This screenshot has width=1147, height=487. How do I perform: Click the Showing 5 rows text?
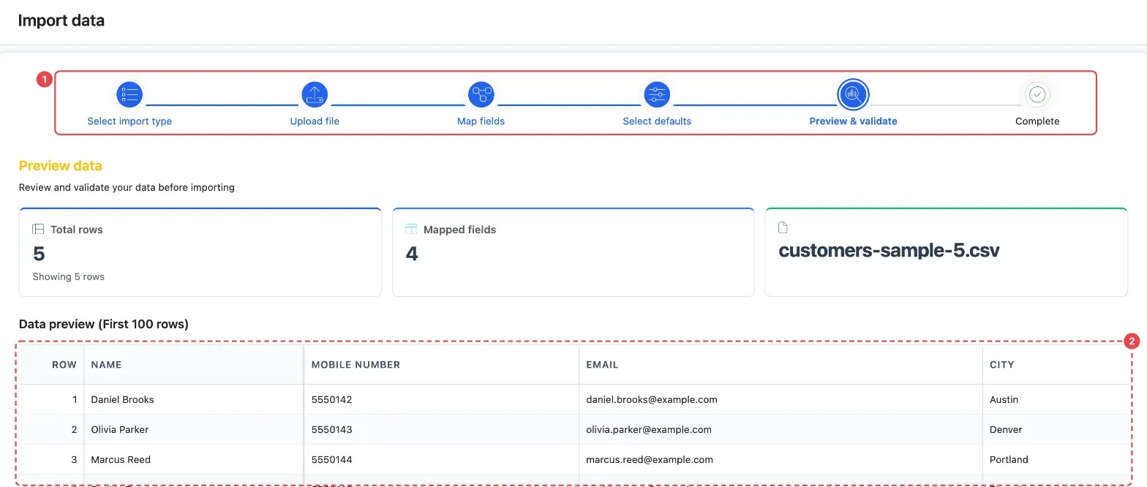tap(69, 277)
